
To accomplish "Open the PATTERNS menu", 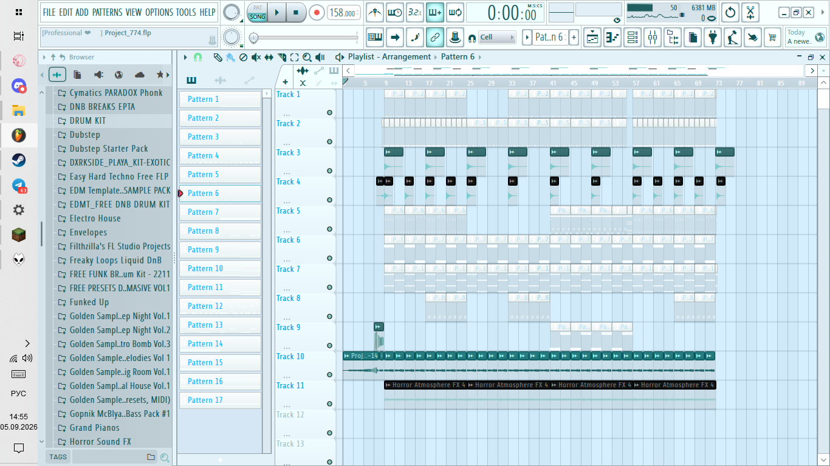I will [107, 12].
